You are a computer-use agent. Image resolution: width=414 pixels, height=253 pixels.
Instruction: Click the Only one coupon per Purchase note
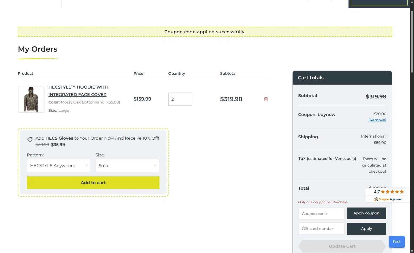coord(323,202)
